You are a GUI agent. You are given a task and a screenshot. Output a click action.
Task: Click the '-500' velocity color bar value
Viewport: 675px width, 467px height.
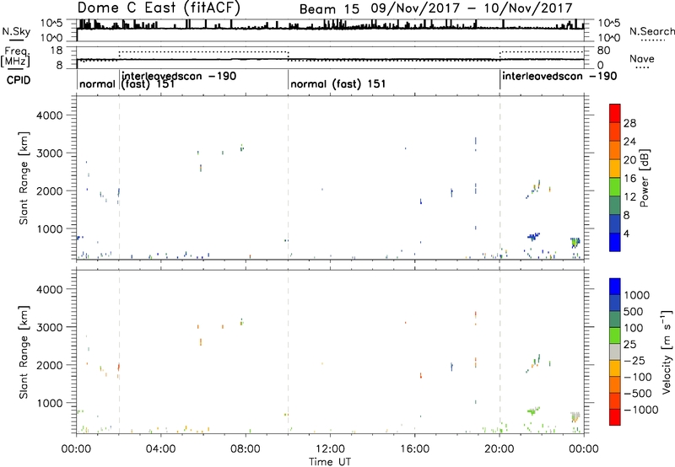(x=638, y=393)
